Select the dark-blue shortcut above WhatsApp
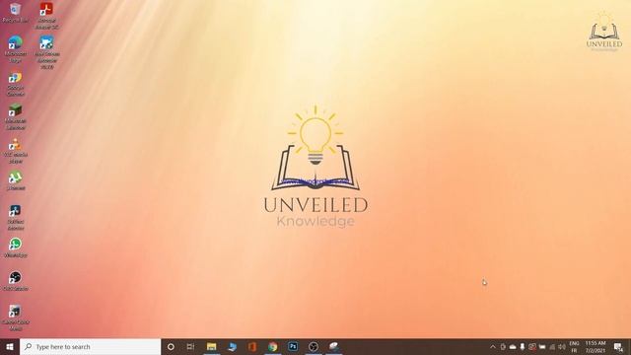Viewport: 631px width, 355px height. [x=16, y=217]
